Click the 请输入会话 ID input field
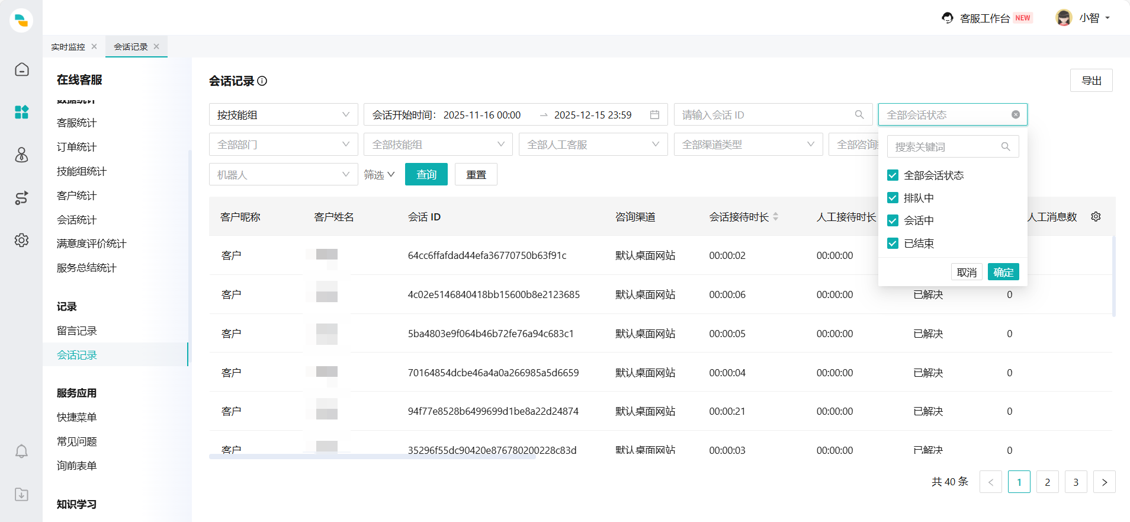Image resolution: width=1130 pixels, height=522 pixels. tap(764, 115)
